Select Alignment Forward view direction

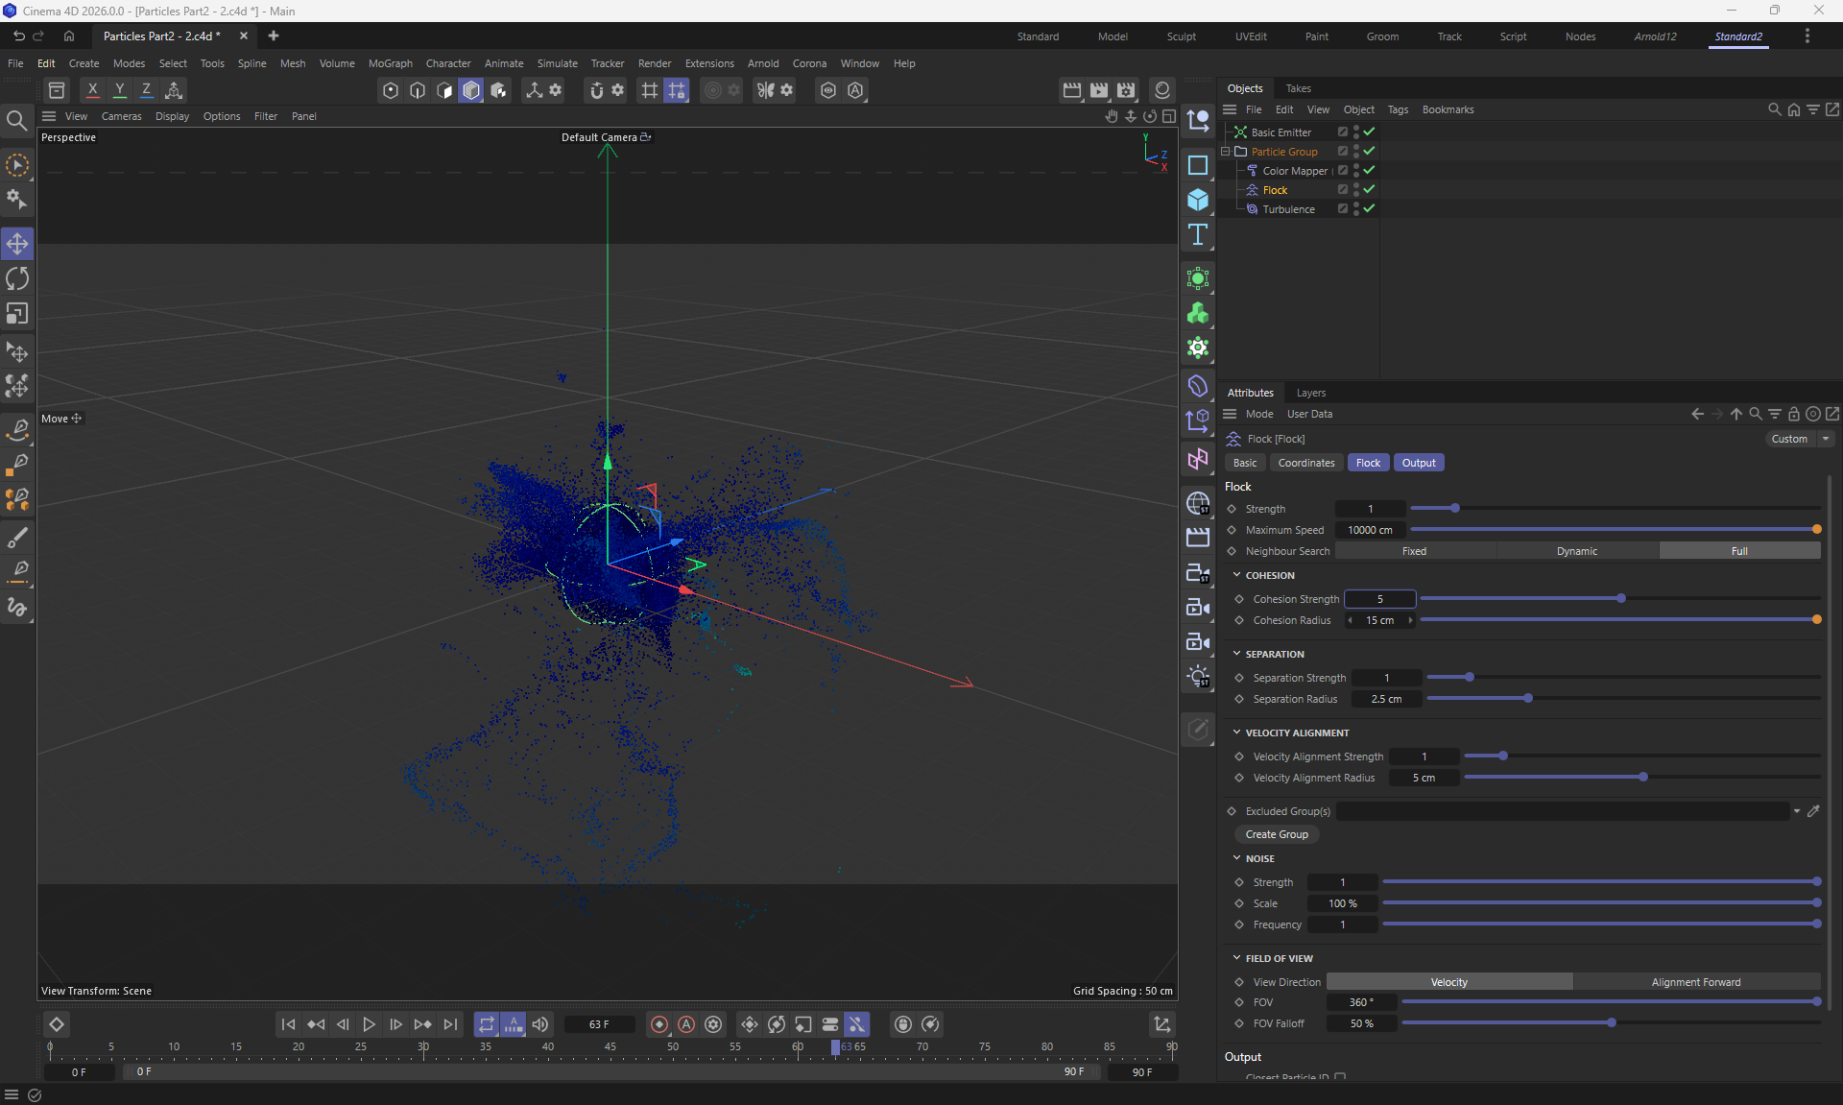(x=1695, y=982)
